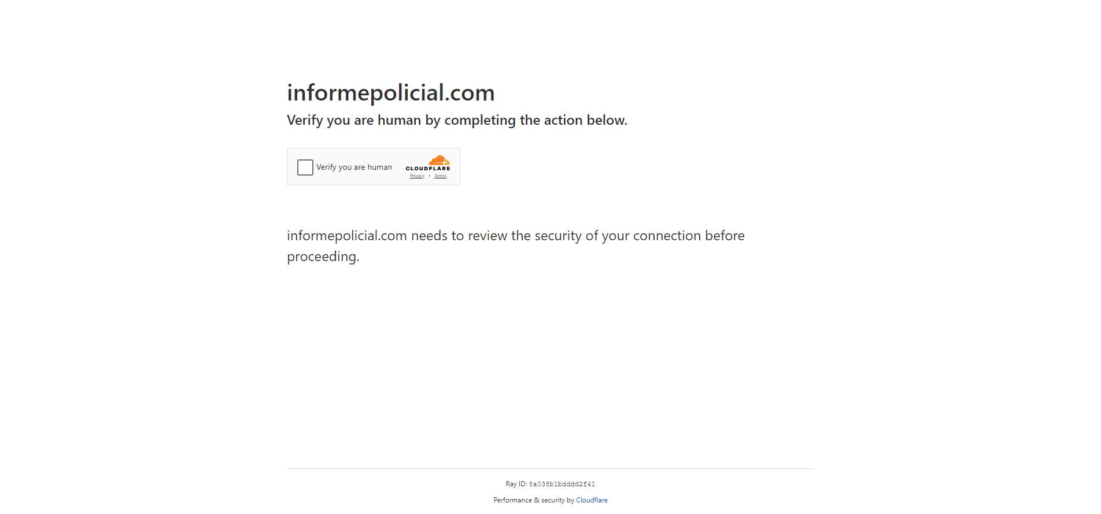Click the "Performance & security by" footer text
Image resolution: width=1101 pixels, height=514 pixels.
[533, 500]
